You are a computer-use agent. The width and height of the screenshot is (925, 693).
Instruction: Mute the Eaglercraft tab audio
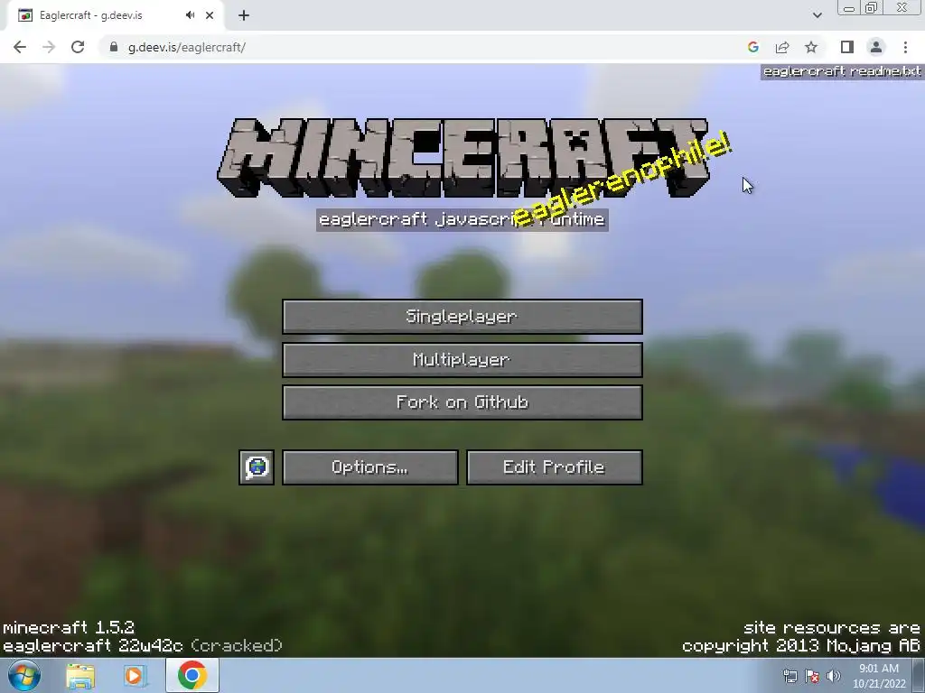tap(190, 15)
